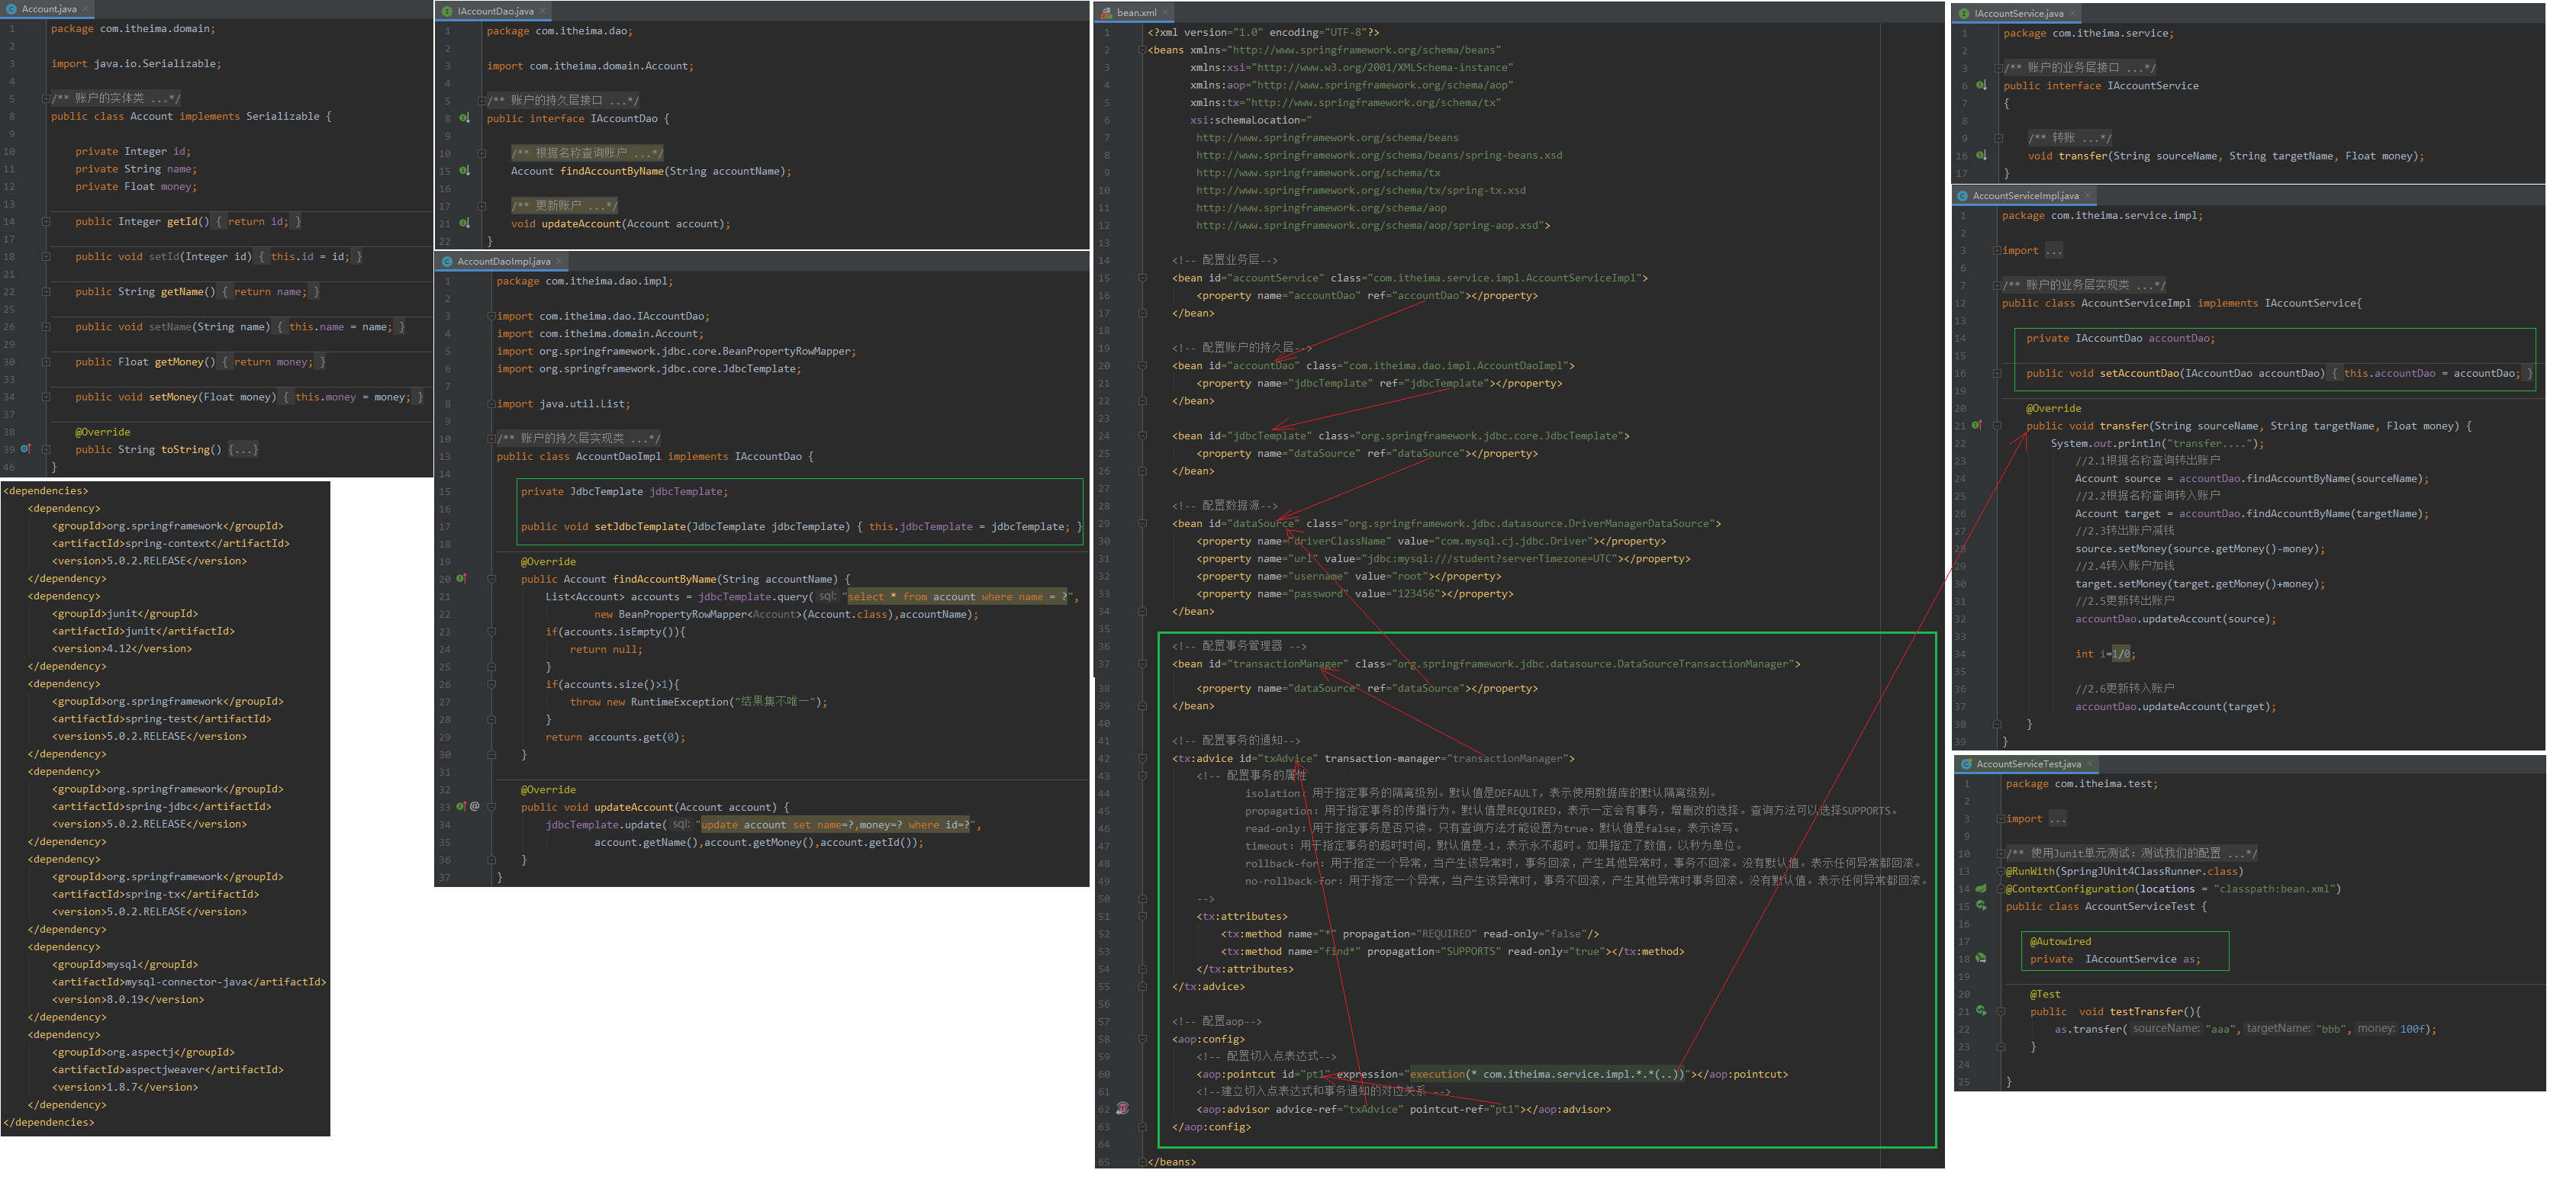This screenshot has width=2576, height=1202.
Task: Close the IAccountDao.java tab
Action: 543,12
